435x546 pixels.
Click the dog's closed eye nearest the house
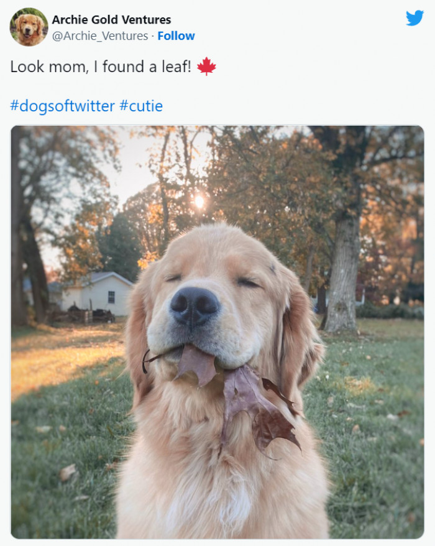[173, 278]
